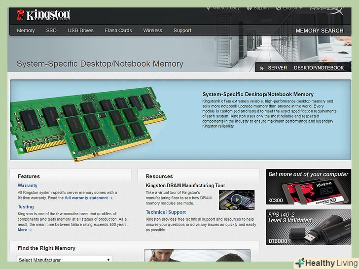The width and height of the screenshot is (359, 269).
Task: Click the globe icon beside English
Action: [x=279, y=9]
